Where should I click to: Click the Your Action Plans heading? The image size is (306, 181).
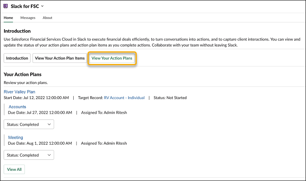22,75
